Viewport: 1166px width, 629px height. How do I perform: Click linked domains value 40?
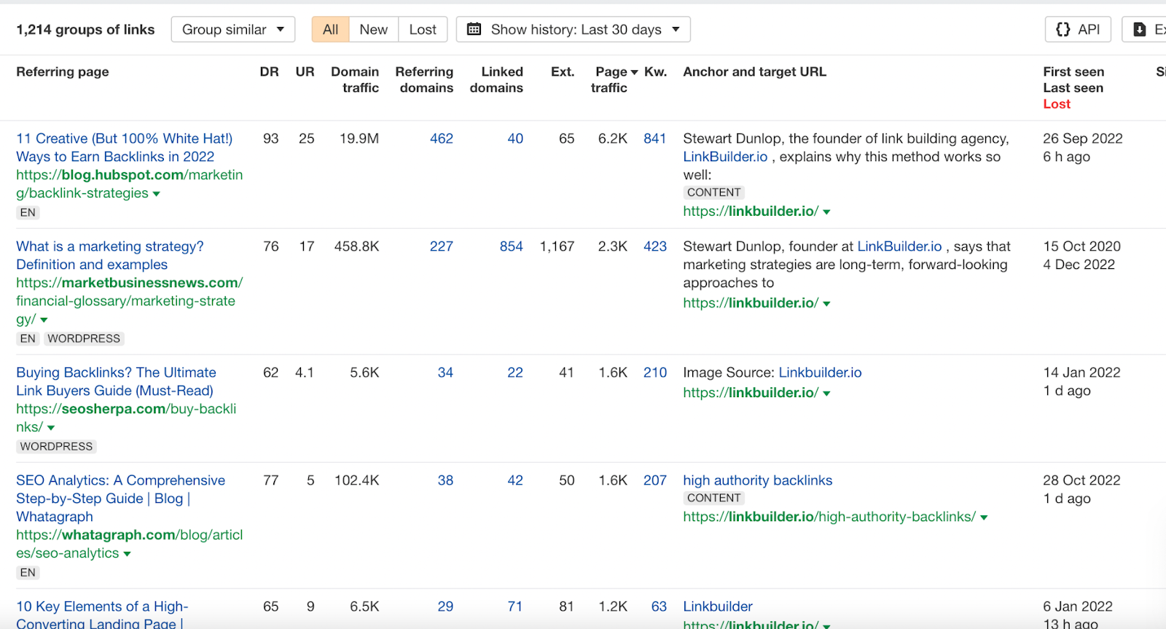(515, 138)
